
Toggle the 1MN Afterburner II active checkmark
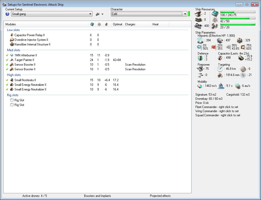click(7, 55)
